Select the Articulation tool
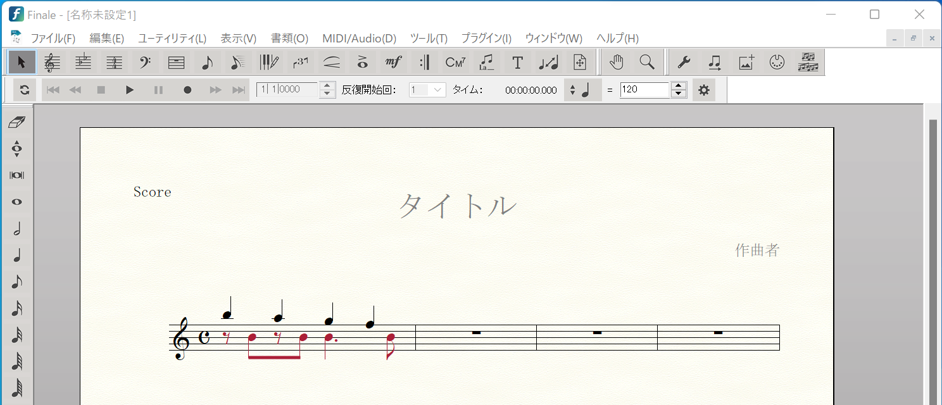 pos(362,62)
